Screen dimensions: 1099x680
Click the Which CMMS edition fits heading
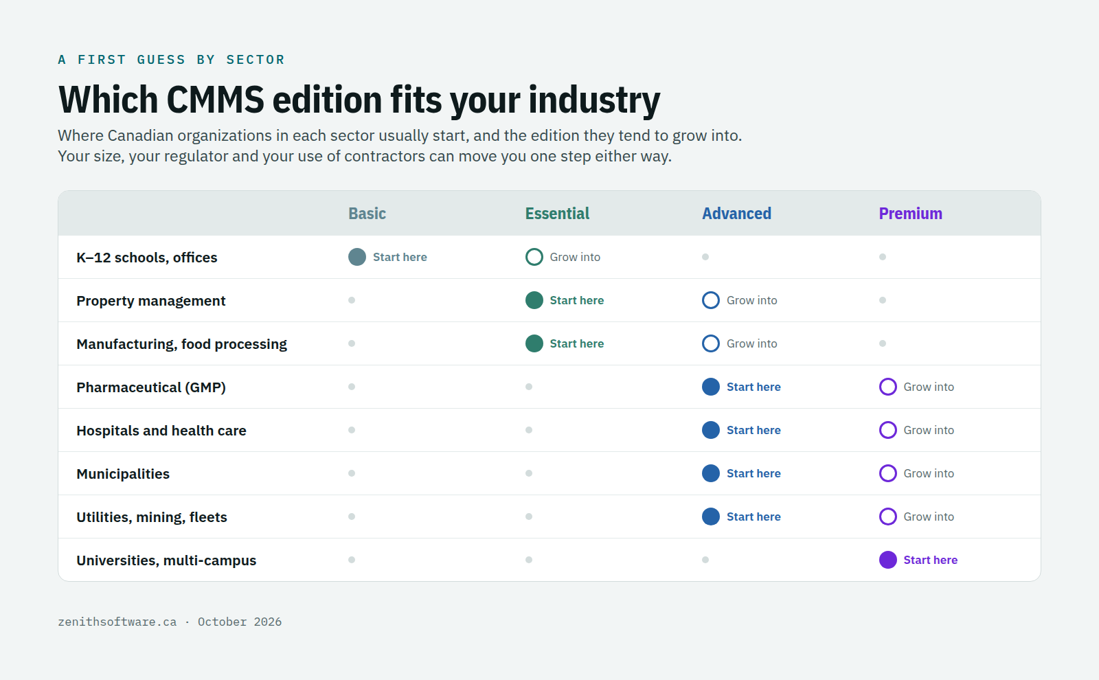359,100
